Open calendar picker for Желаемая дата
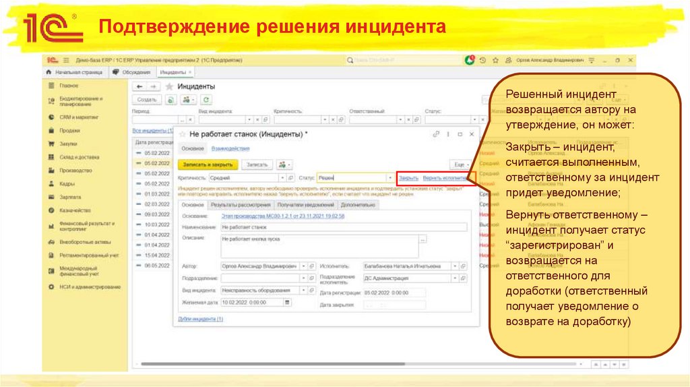The image size is (690, 387). point(287,303)
